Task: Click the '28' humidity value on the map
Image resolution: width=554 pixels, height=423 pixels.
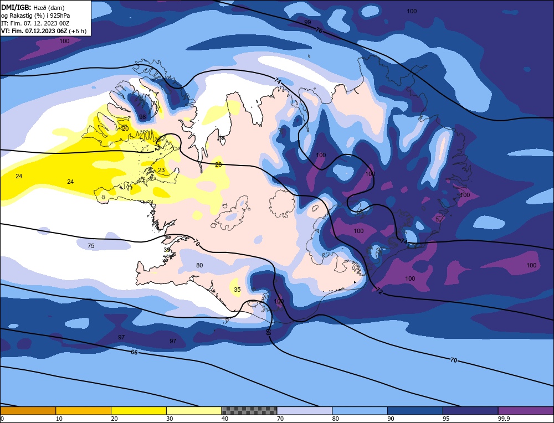Action: point(218,164)
